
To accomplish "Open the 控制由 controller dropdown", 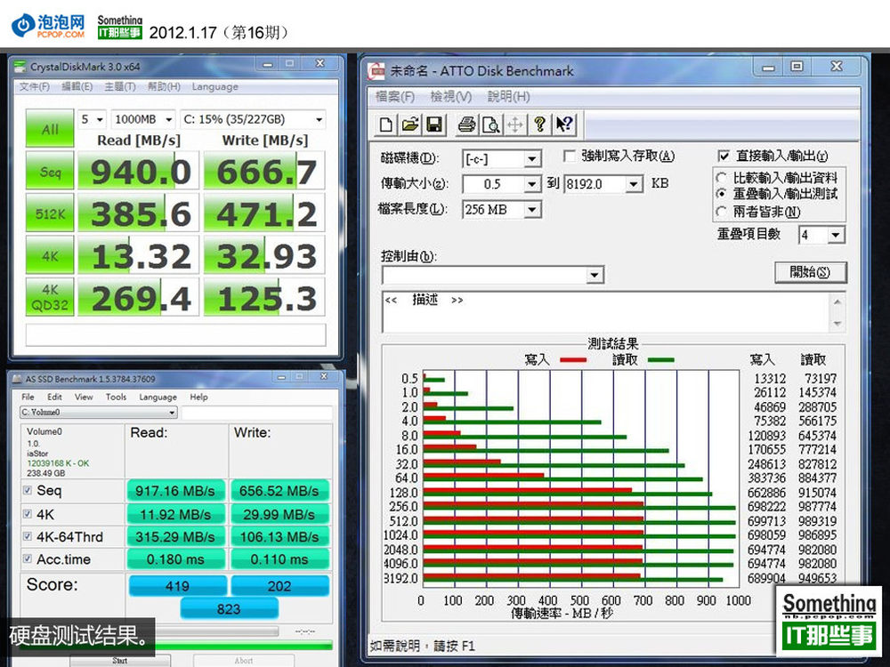I will tap(595, 275).
